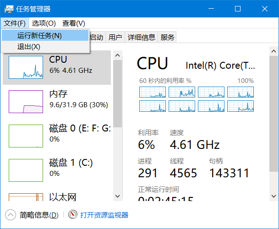Switch to the 服务 services tab
The image size is (279, 229).
168,38
